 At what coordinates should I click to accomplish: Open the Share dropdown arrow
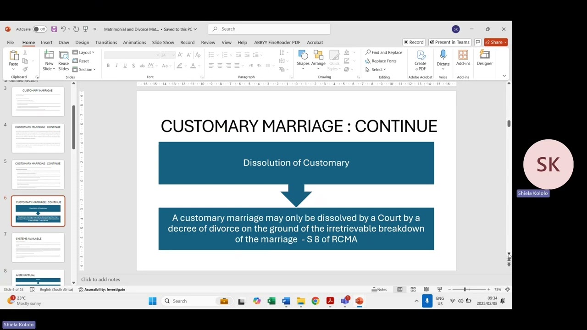click(x=505, y=42)
